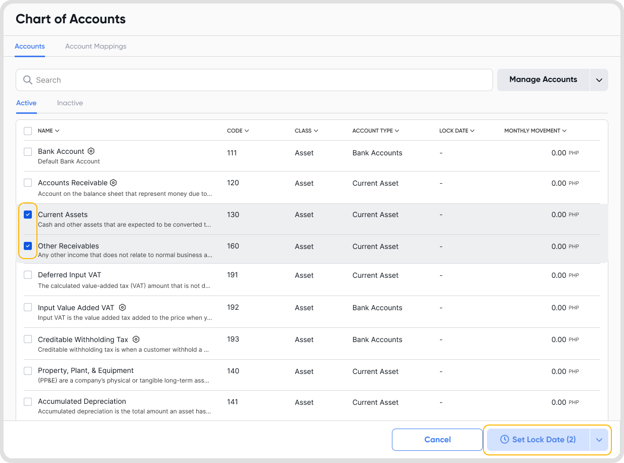Click the search magnifier icon

(28, 80)
